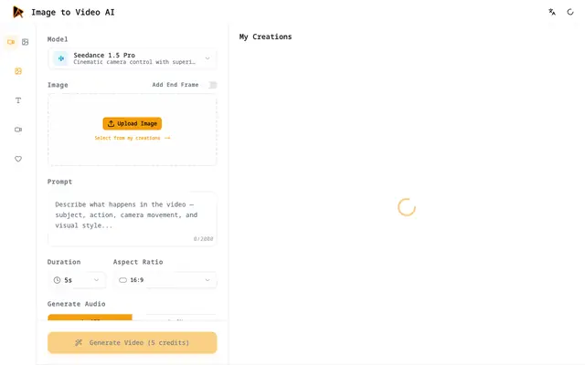Open the 16:9 Aspect Ratio dropdown
The image size is (585, 365).
165,280
